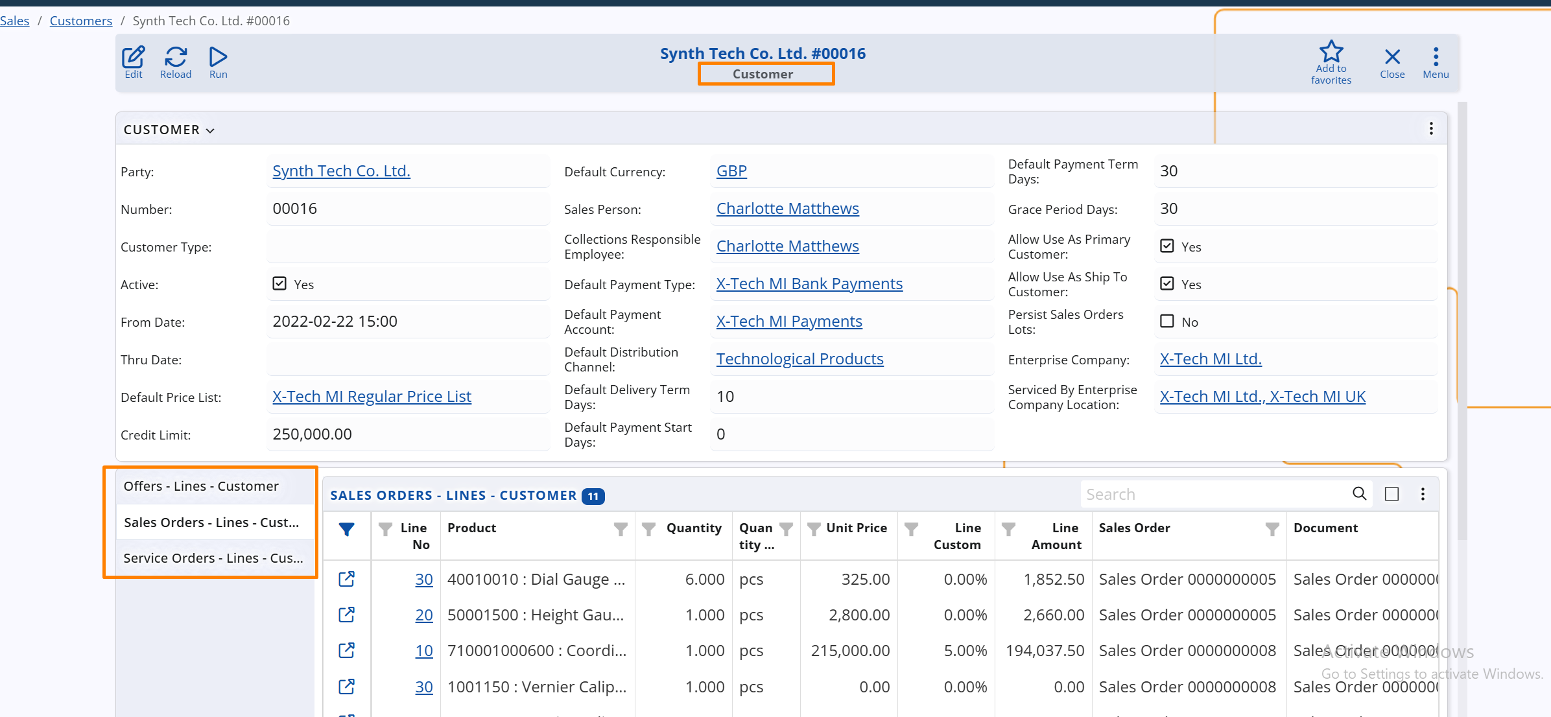This screenshot has width=1551, height=717.
Task: Open X-Tech MI Ltd., X-Tech MI UK link
Action: point(1262,397)
